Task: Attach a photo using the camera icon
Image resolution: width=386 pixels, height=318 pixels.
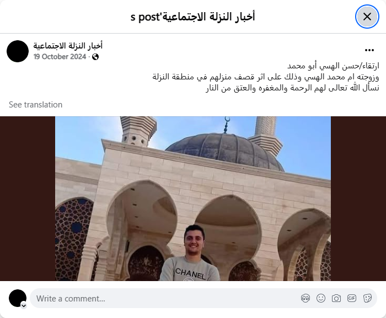Action: pyautogui.click(x=336, y=298)
